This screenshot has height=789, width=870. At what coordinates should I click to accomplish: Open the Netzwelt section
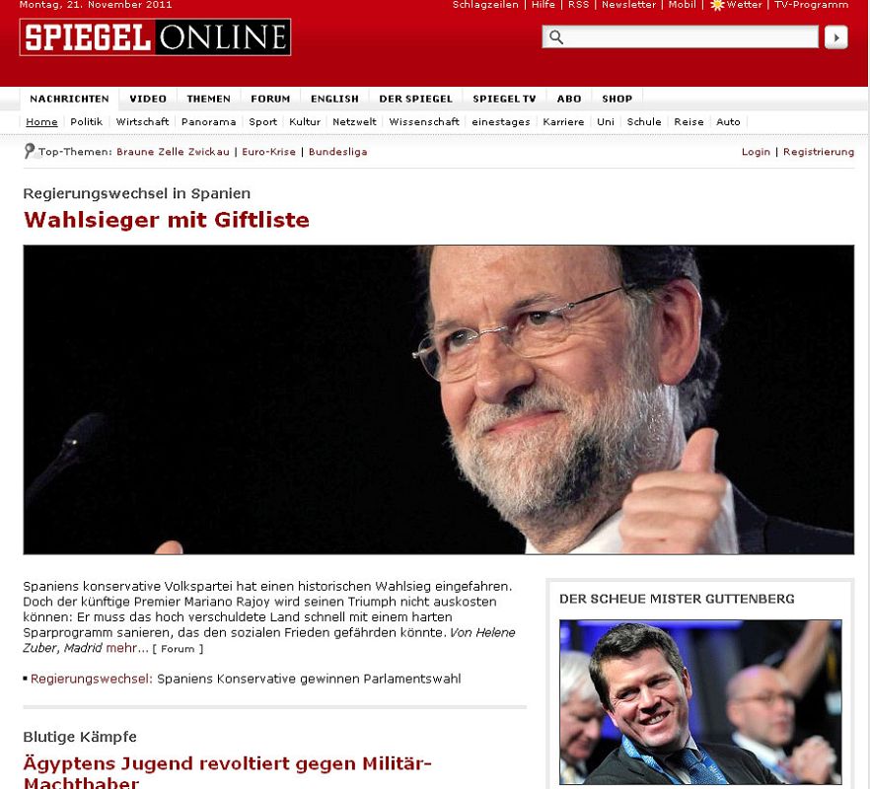click(354, 121)
